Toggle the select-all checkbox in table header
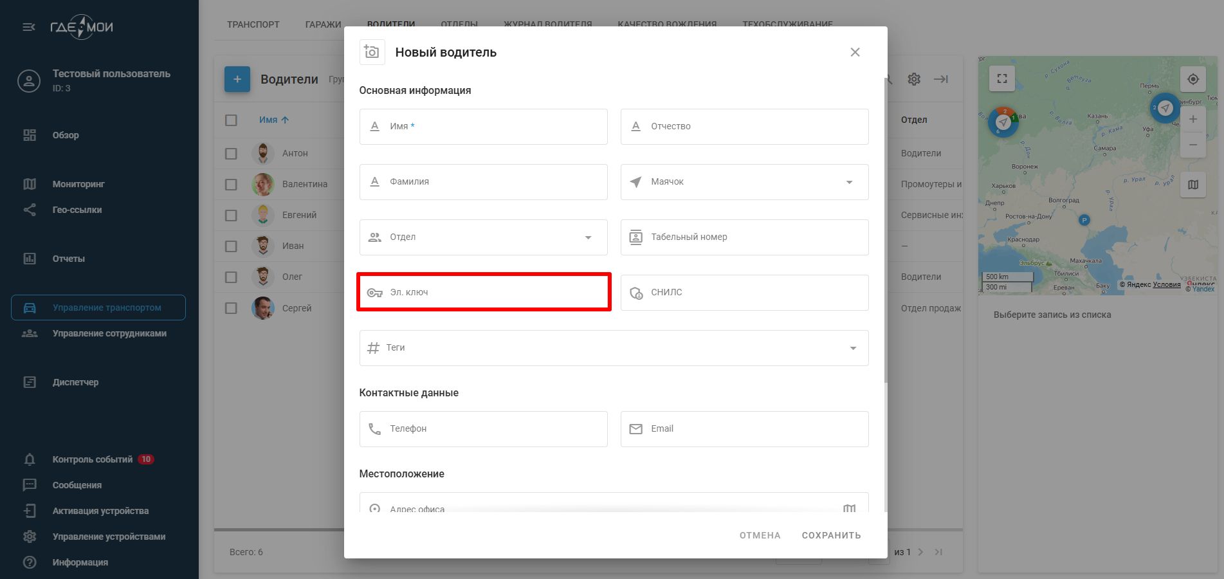Viewport: 1224px width, 579px height. (232, 120)
